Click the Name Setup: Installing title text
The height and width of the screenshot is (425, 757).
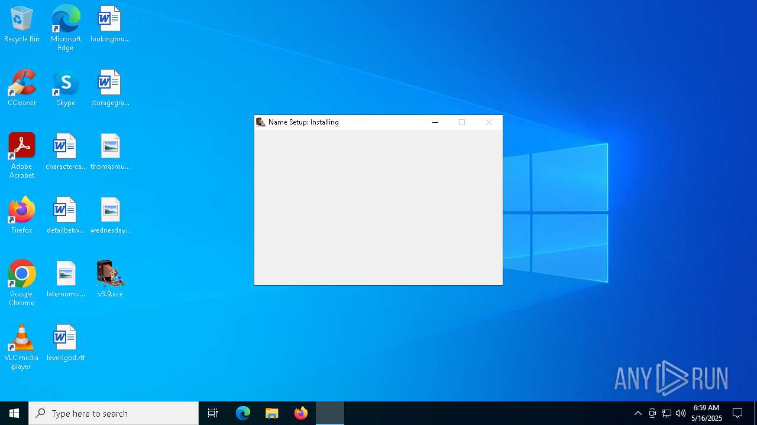click(303, 122)
